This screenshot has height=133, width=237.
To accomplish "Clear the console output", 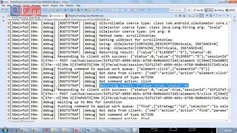I will pos(189,16).
